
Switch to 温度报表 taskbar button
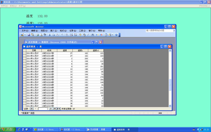[125, 129]
